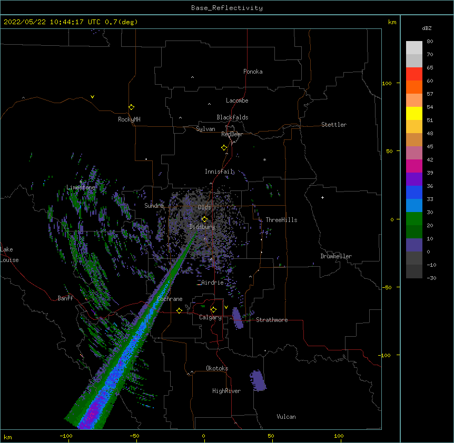Click the 80 value in the dBZ legend
454x443 pixels.
pos(430,42)
